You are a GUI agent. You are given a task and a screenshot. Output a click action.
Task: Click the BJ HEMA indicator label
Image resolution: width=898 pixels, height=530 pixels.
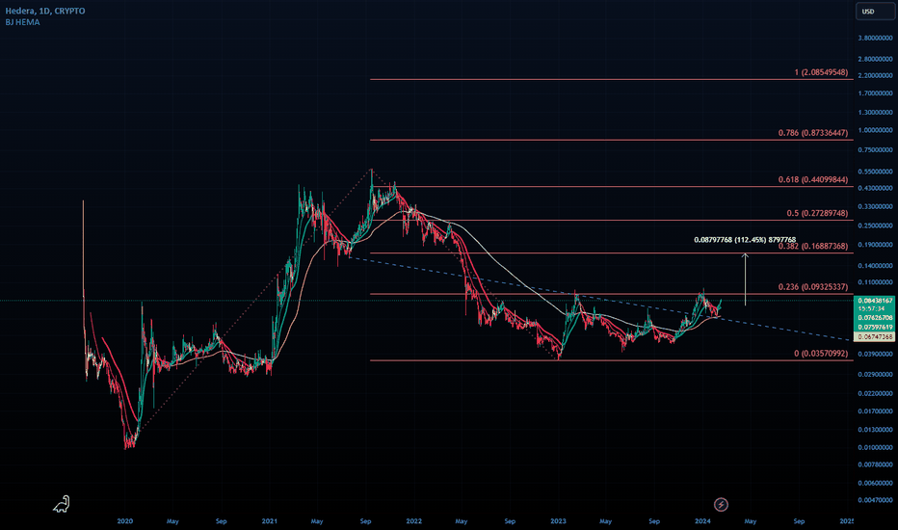(22, 22)
